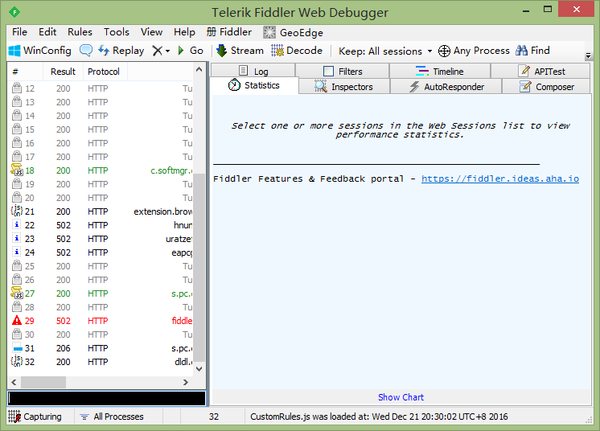Image resolution: width=600 pixels, height=431 pixels.
Task: Click the horizontal scrollbar thumb
Action: [x=43, y=382]
